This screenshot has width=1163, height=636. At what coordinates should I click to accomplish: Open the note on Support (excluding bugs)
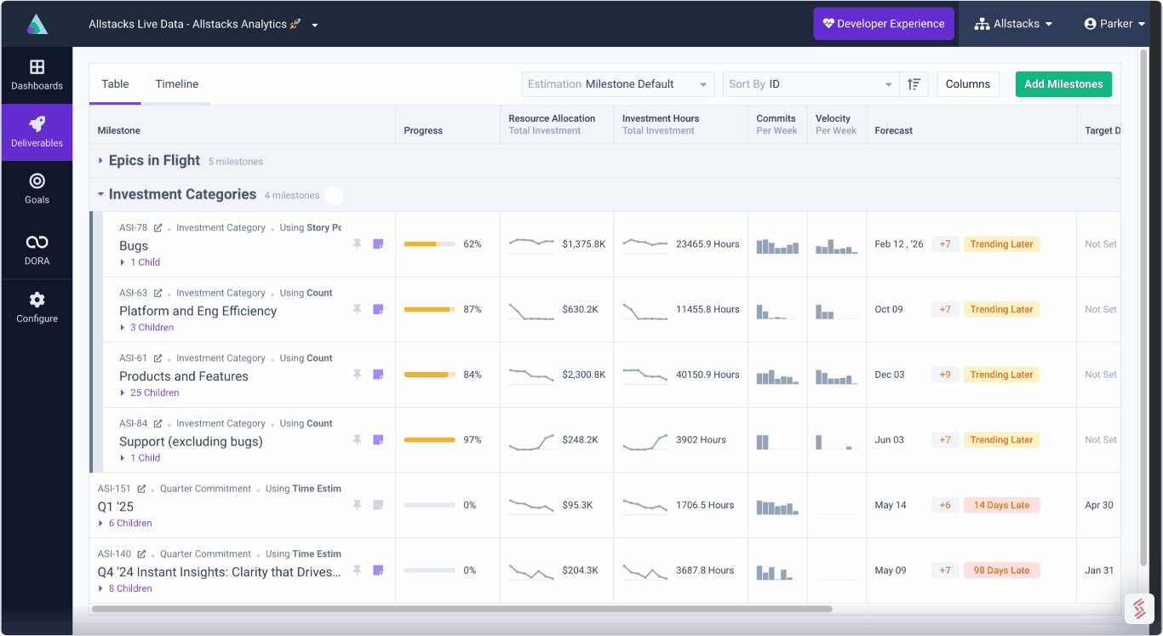[378, 440]
